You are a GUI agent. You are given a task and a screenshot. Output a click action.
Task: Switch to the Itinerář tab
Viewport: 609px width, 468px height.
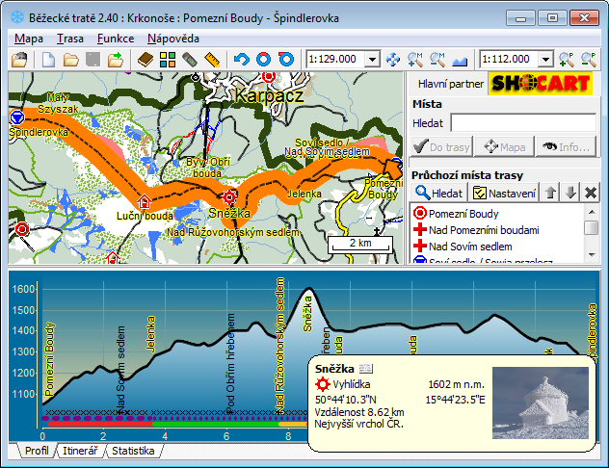click(x=81, y=451)
